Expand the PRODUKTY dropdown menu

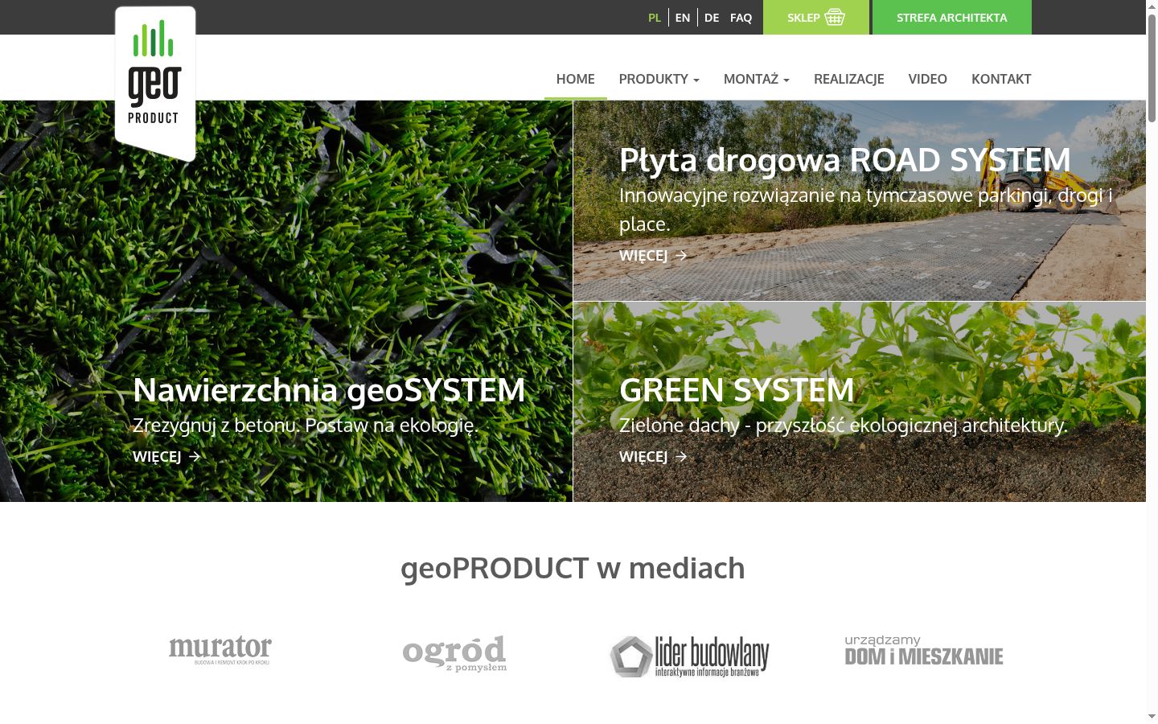point(659,79)
